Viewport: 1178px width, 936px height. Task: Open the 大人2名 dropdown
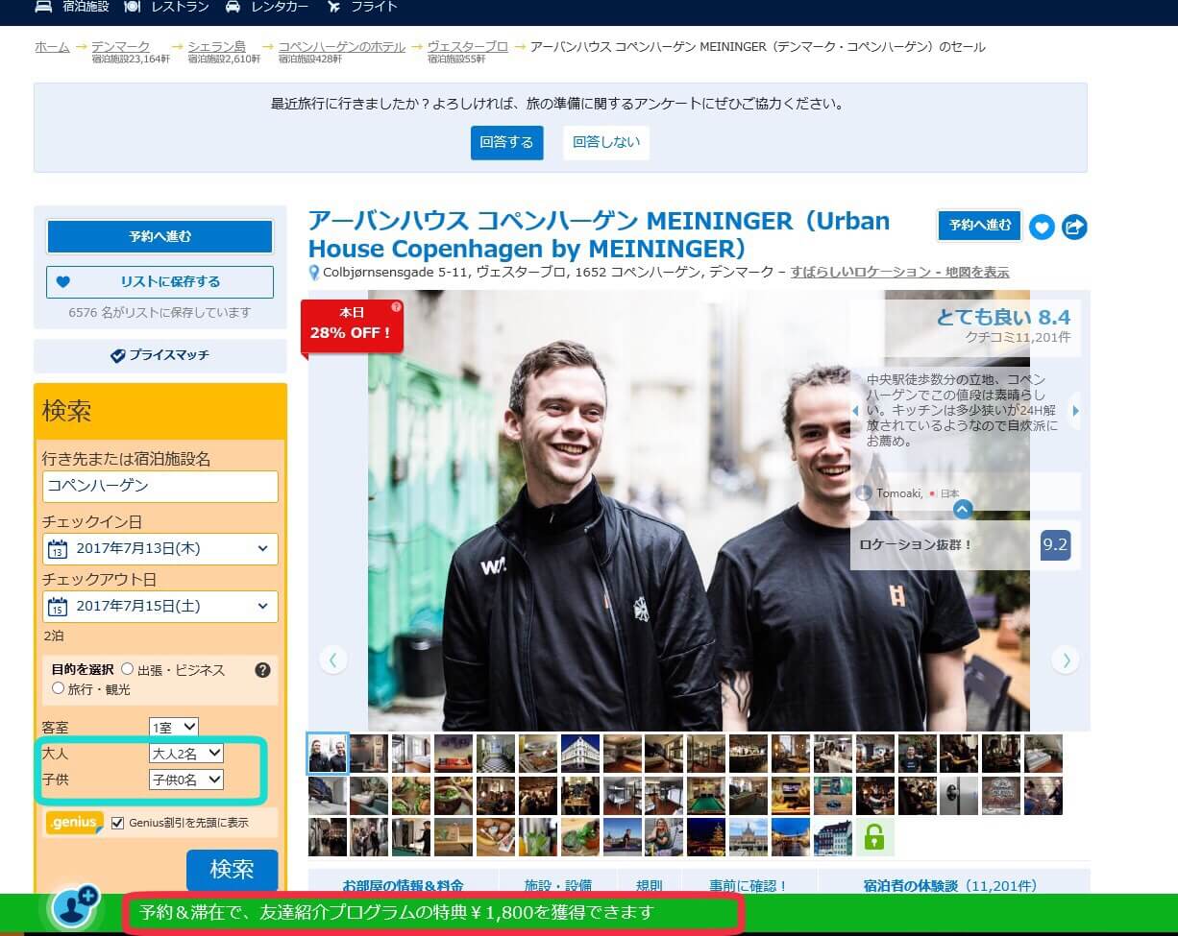[x=186, y=754]
